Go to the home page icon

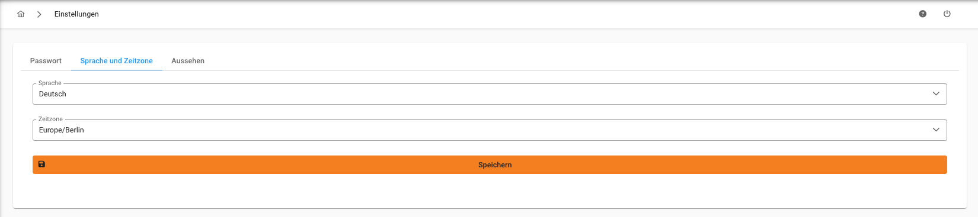21,14
